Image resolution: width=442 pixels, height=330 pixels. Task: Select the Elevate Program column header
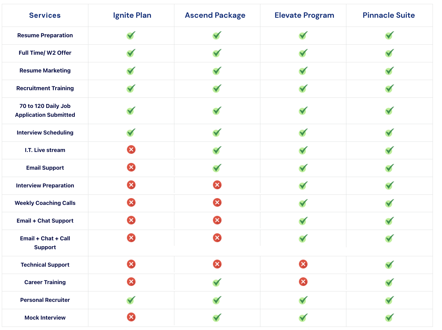pyautogui.click(x=304, y=15)
